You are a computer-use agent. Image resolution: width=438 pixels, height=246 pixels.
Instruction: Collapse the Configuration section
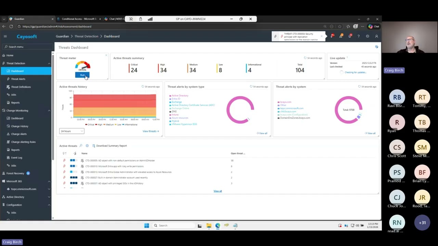[49, 205]
